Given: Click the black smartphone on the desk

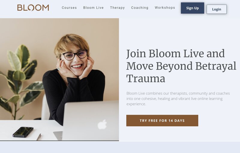Looking at the screenshot, I should tap(23, 132).
